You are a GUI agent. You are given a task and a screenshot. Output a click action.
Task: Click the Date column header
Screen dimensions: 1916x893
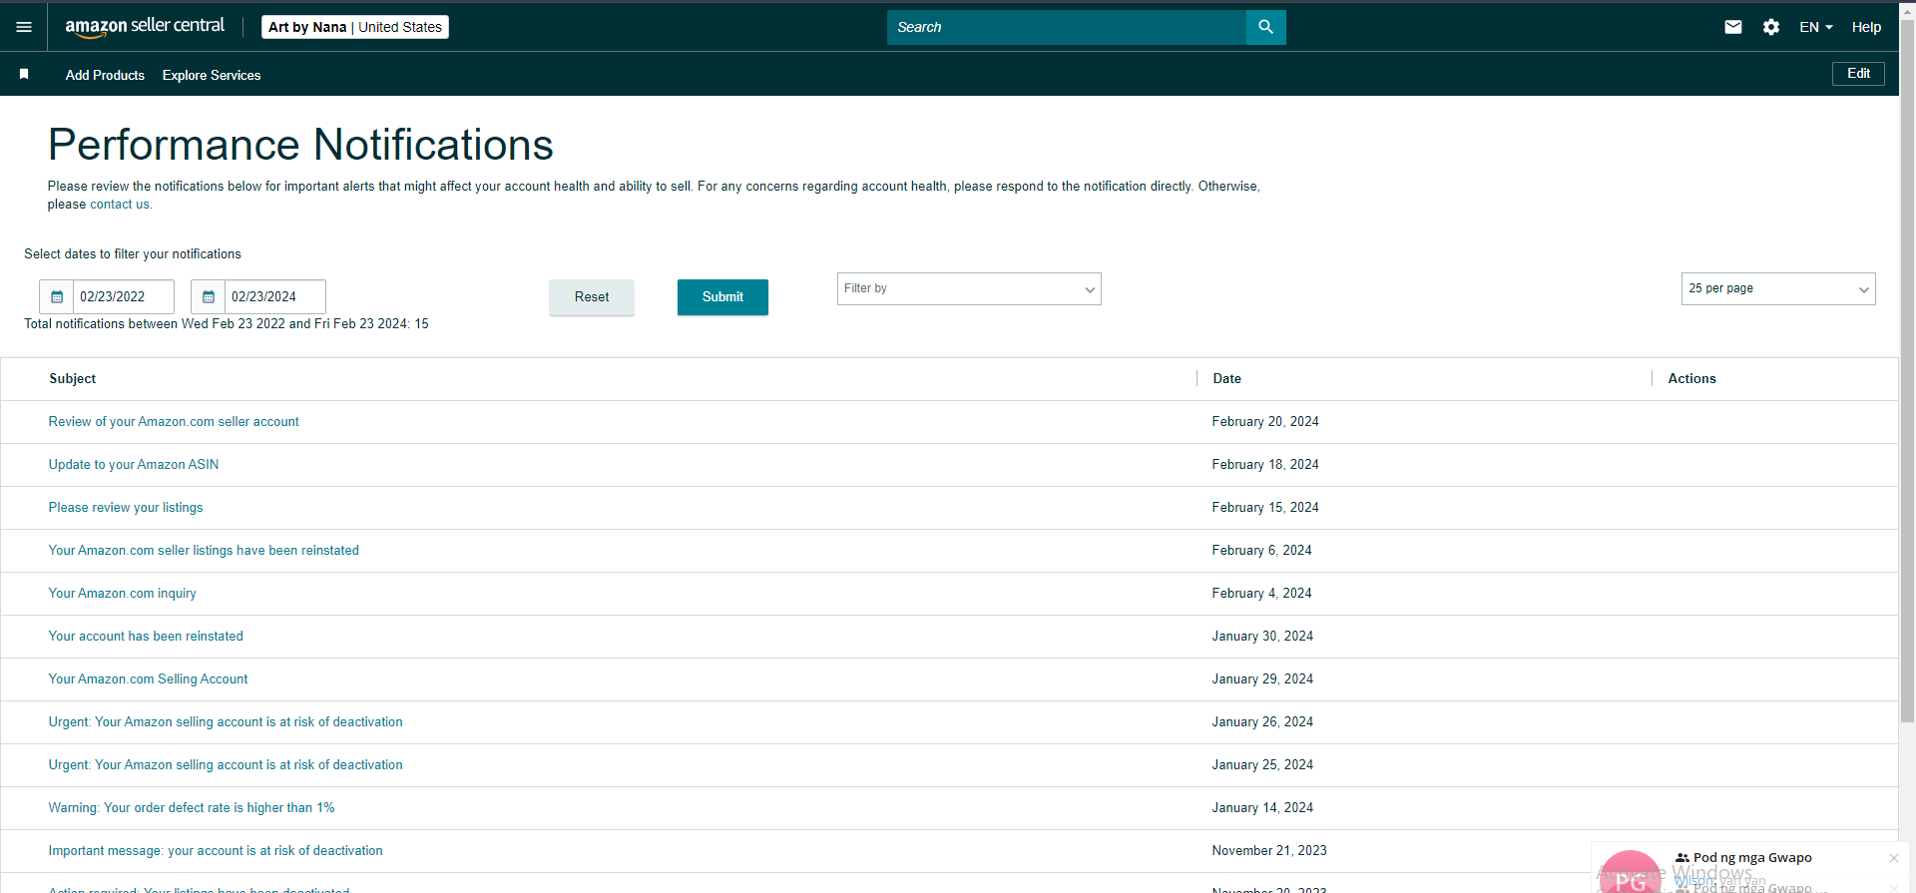[1227, 379]
